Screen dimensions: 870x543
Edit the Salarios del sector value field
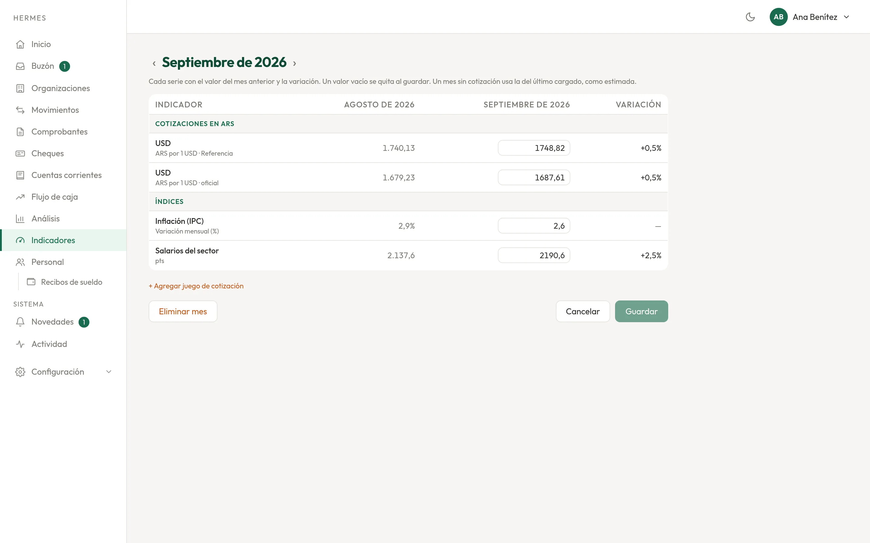(x=534, y=255)
